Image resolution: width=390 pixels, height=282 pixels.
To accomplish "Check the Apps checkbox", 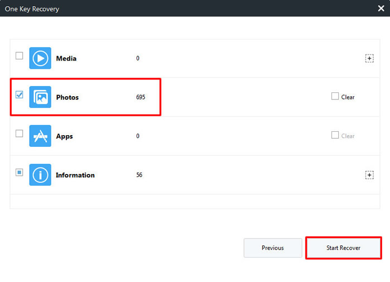I will coord(19,133).
